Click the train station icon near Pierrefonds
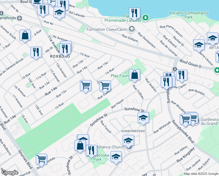The height and width of the screenshot is (176, 219). tap(20, 18)
